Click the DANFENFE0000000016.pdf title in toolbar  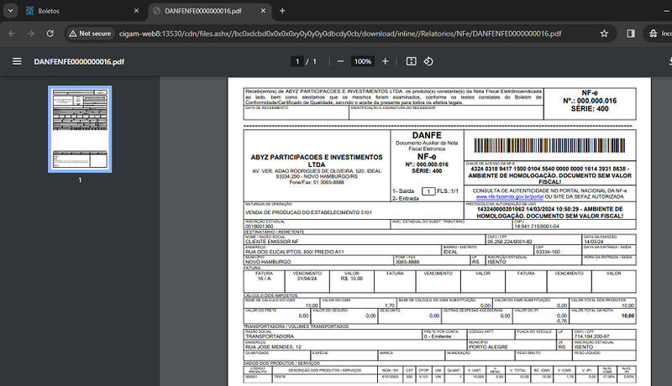[x=79, y=61]
